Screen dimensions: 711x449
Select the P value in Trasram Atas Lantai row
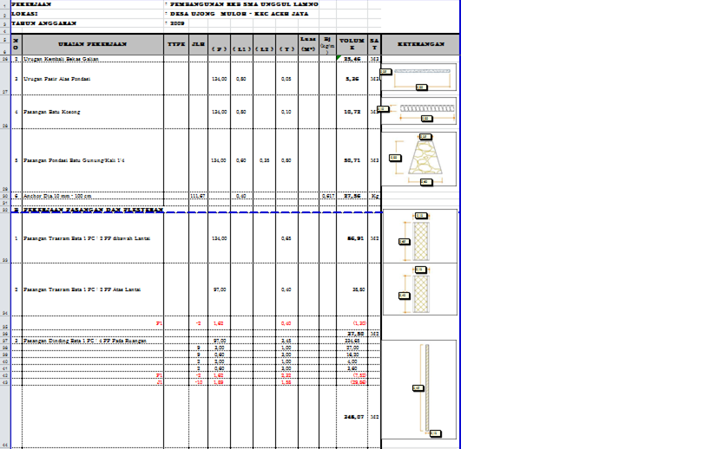coord(220,290)
